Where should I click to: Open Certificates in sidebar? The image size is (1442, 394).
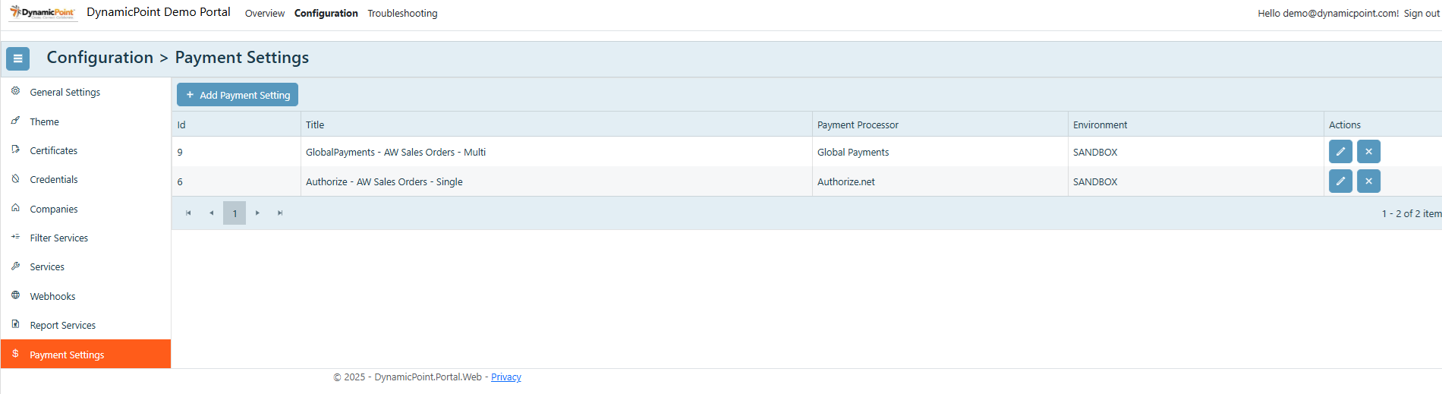[x=86, y=150]
